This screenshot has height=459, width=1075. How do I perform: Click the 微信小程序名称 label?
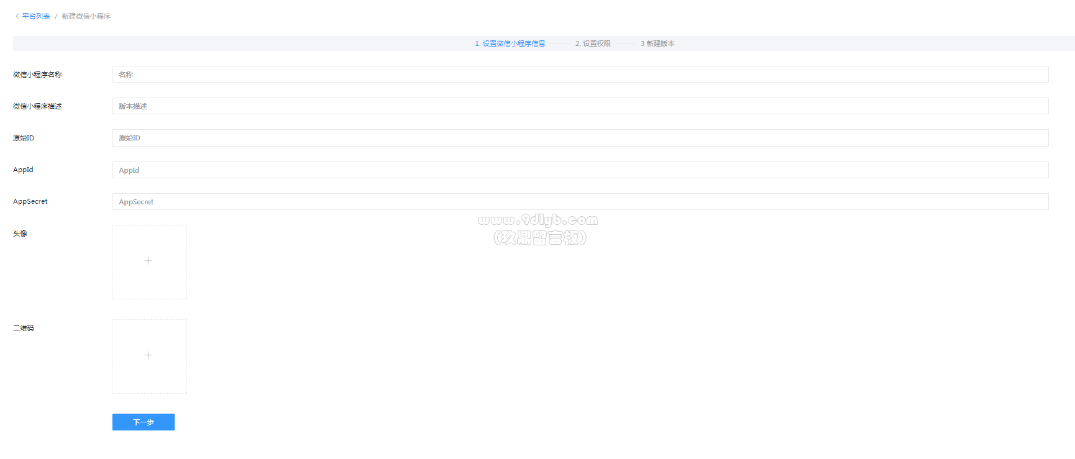coord(37,75)
